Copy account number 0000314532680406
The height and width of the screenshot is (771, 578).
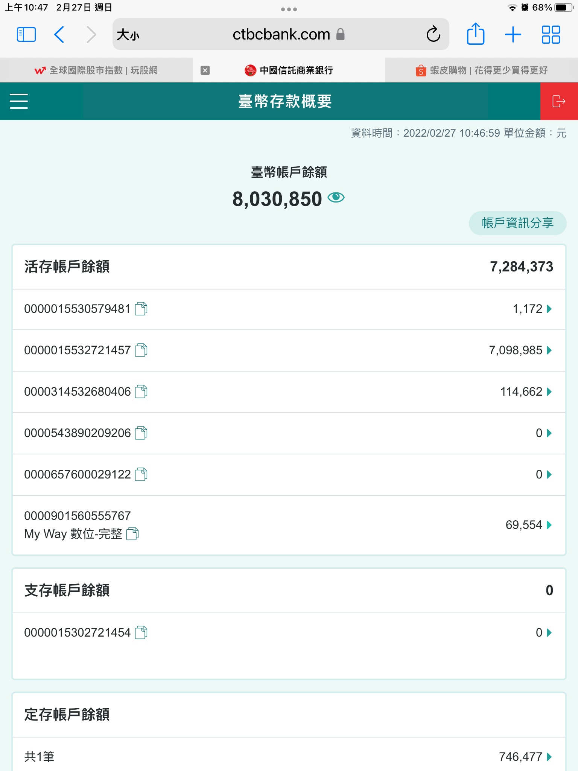[x=141, y=392]
